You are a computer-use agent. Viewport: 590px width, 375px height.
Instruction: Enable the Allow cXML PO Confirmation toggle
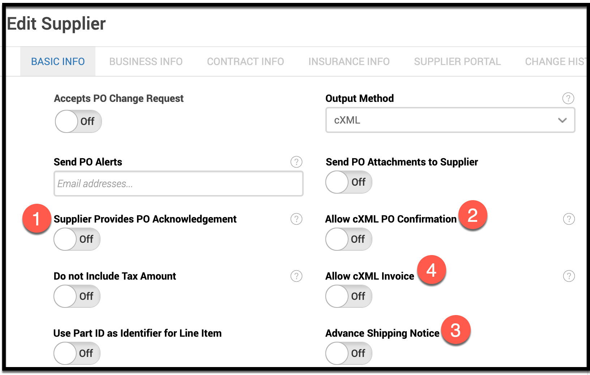tap(349, 239)
